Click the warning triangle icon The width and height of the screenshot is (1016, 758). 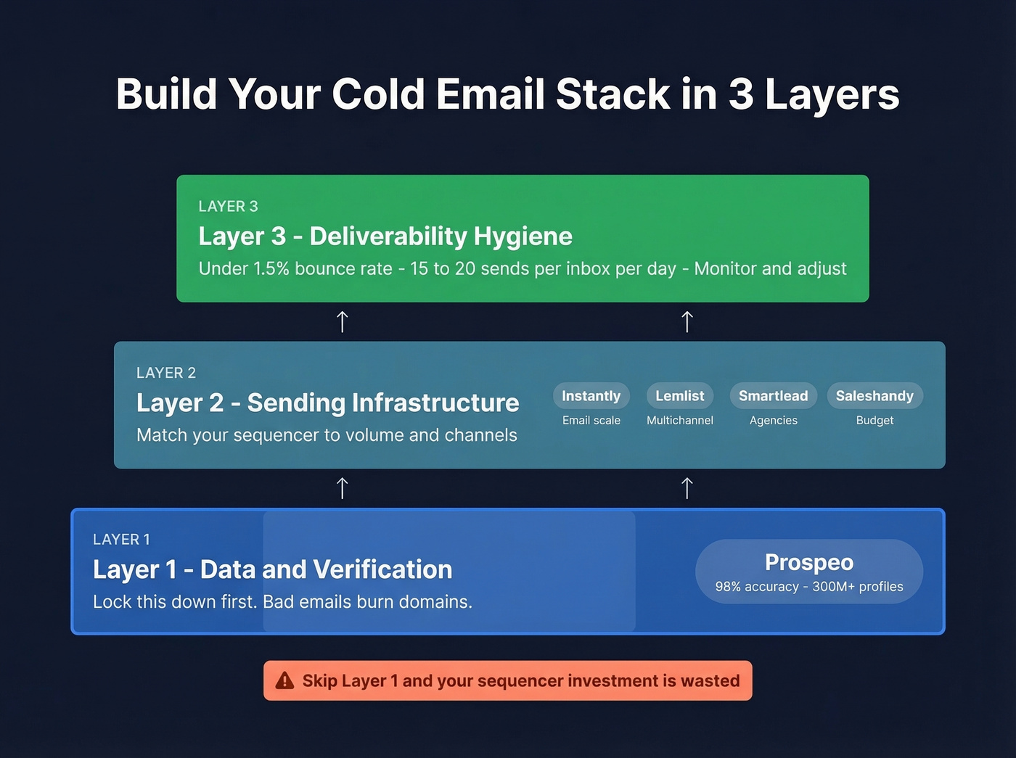pyautogui.click(x=285, y=680)
